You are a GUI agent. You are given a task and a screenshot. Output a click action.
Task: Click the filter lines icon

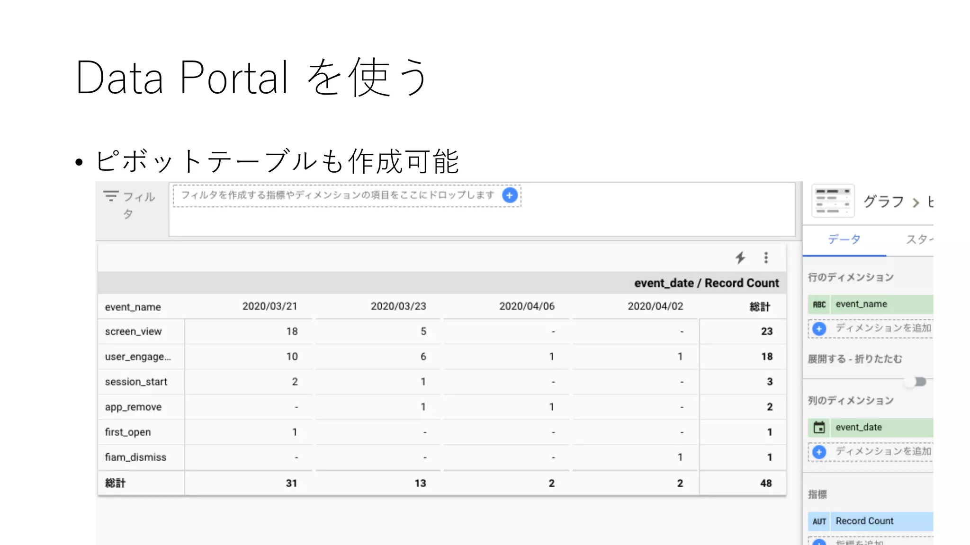tap(111, 196)
